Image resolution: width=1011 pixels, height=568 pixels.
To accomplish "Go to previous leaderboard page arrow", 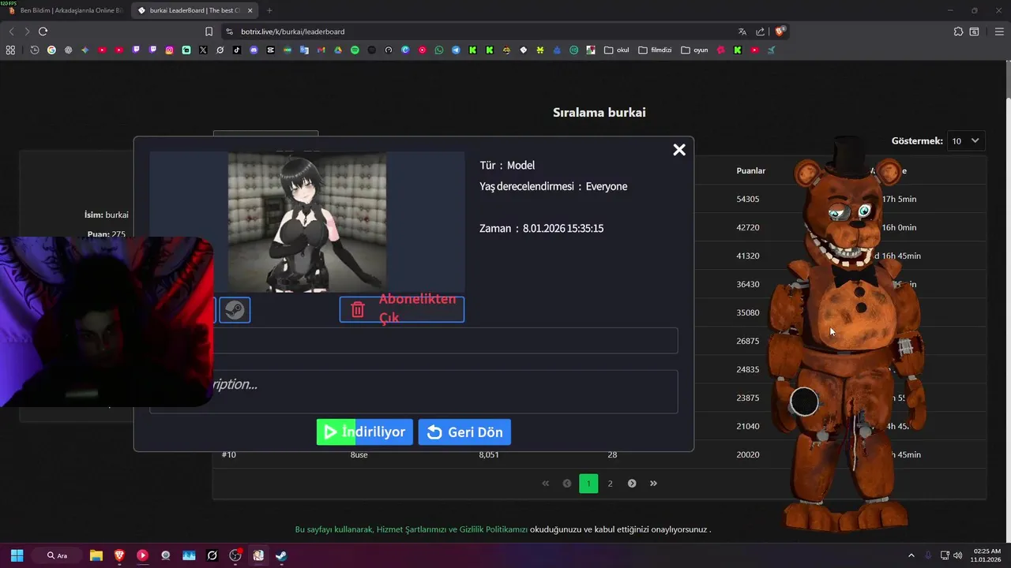I will point(566,484).
